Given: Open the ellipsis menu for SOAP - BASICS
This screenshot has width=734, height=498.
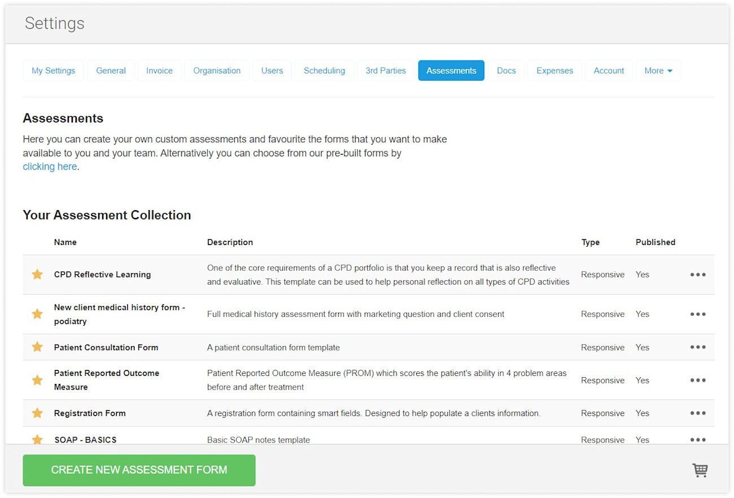Looking at the screenshot, I should click(698, 439).
